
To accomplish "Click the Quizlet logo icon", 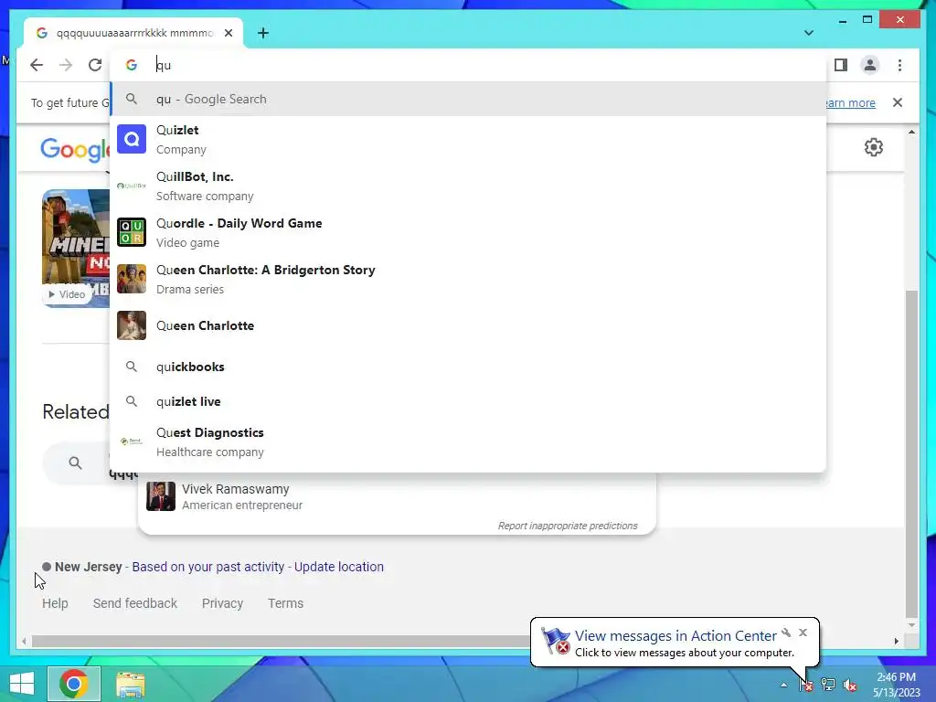I will (132, 139).
